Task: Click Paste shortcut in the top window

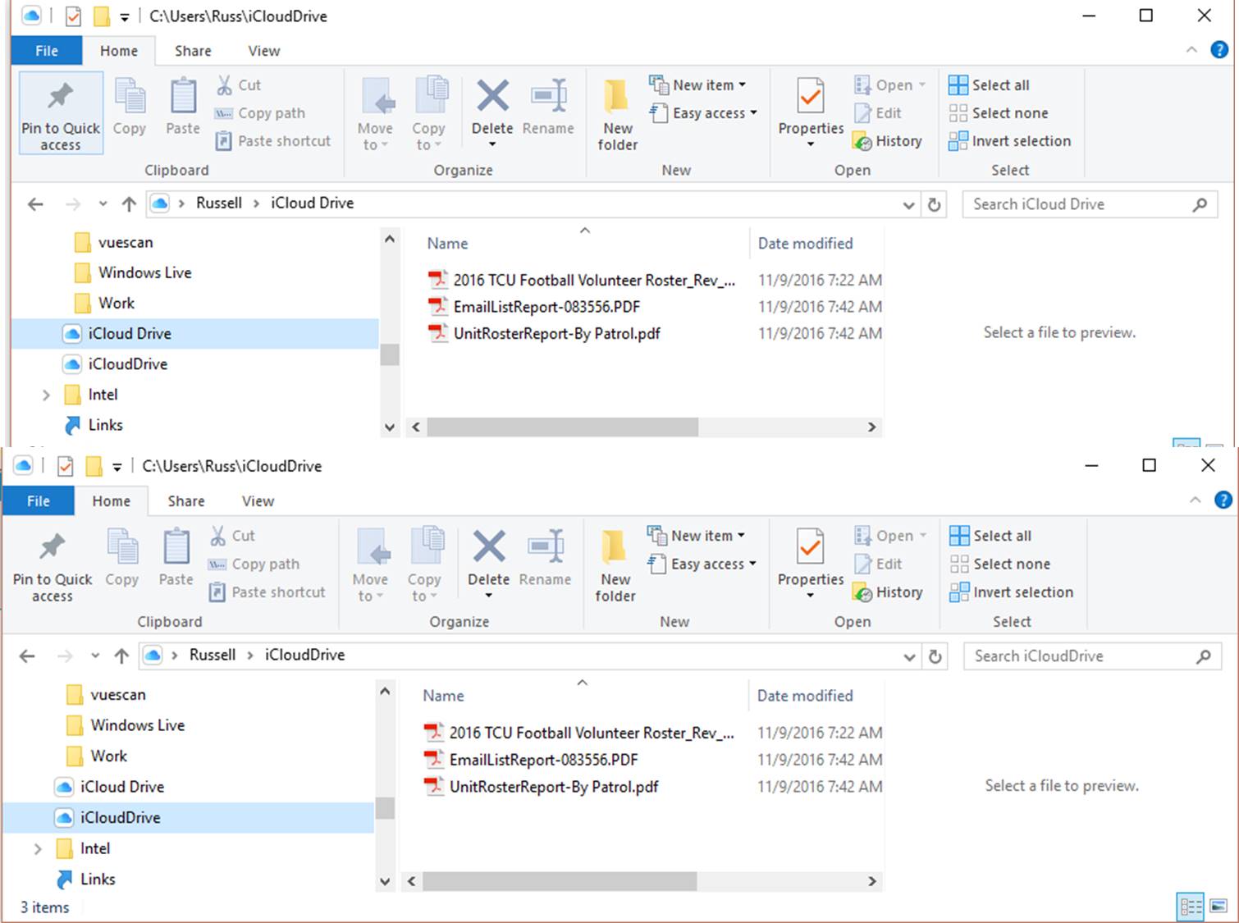Action: (273, 141)
